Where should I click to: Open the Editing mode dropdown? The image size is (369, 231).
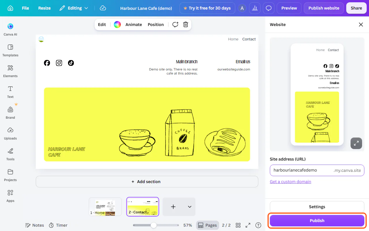point(74,8)
